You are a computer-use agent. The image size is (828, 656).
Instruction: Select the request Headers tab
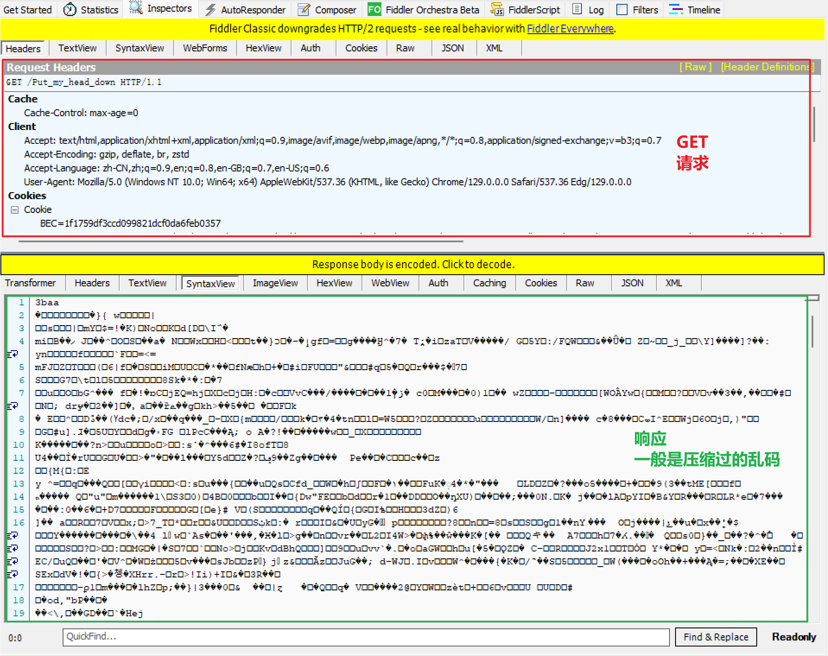point(23,48)
